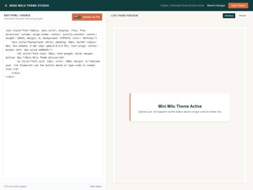The image size is (253, 190).
Task: Click inside the HTML source editor
Action: click(x=53, y=103)
